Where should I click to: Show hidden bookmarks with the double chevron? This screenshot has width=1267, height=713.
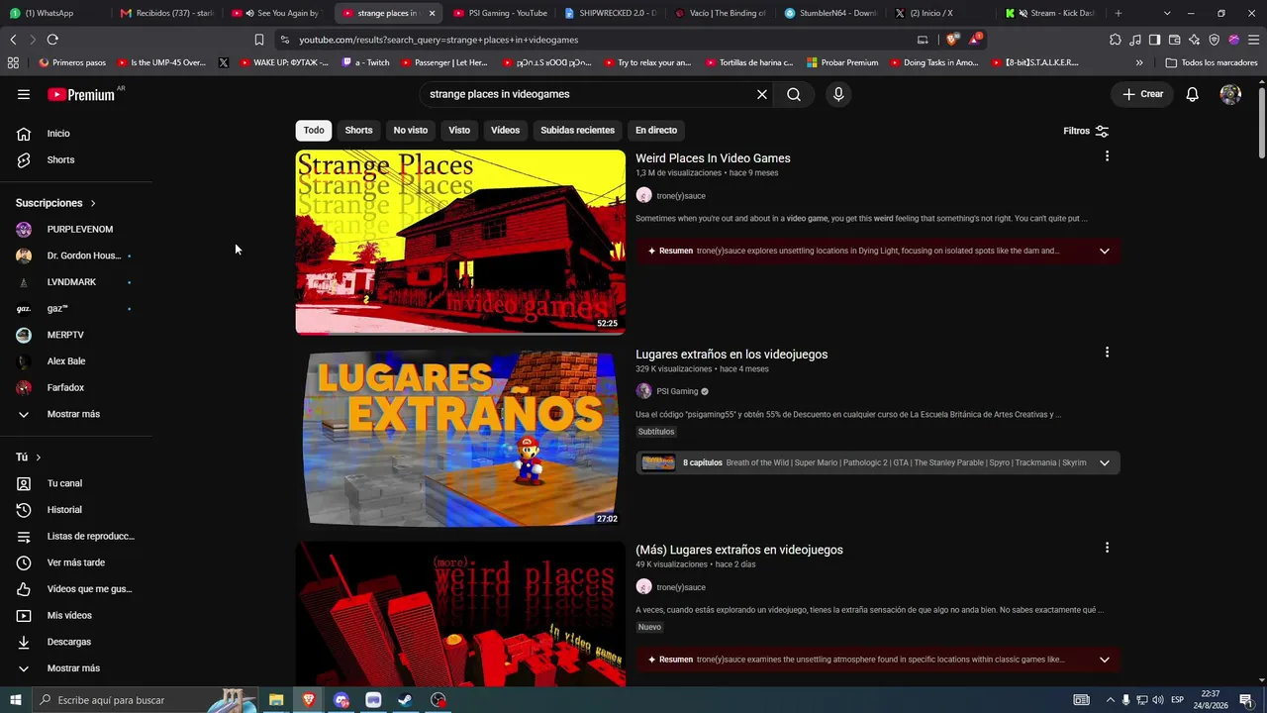tap(1139, 62)
